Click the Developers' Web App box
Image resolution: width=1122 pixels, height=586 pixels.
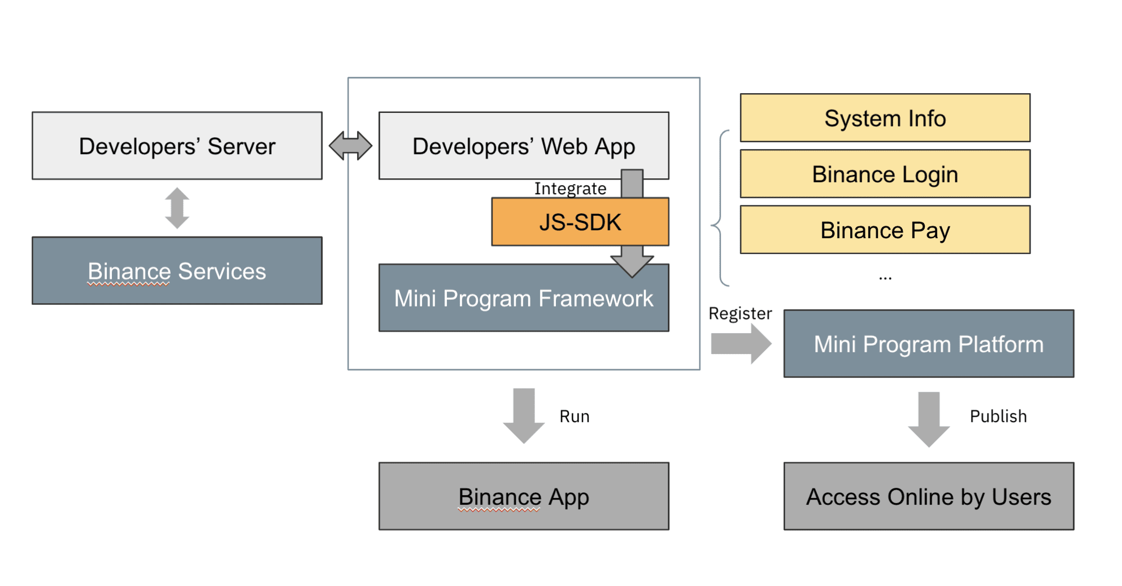click(524, 146)
